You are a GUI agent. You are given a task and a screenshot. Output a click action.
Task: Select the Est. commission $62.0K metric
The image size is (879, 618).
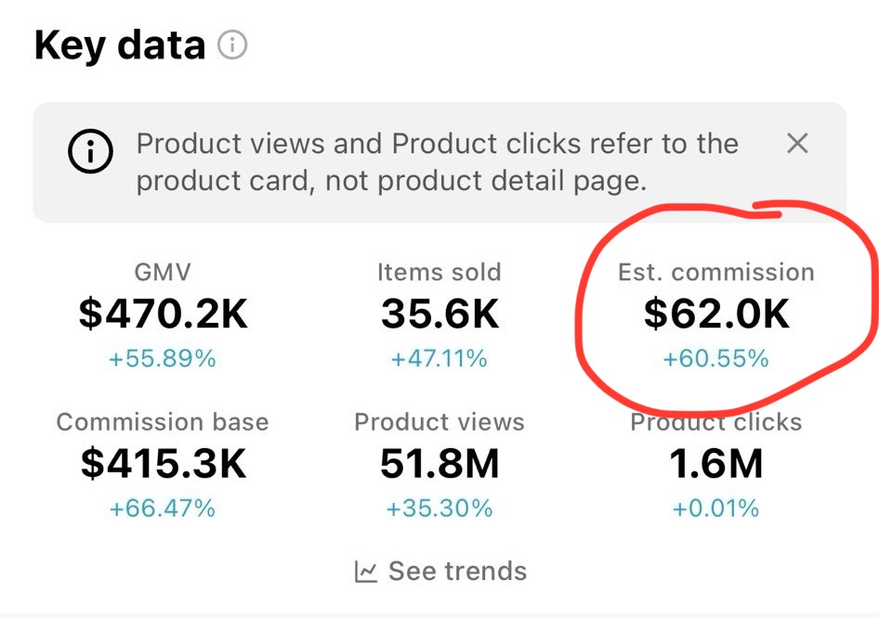coord(715,315)
